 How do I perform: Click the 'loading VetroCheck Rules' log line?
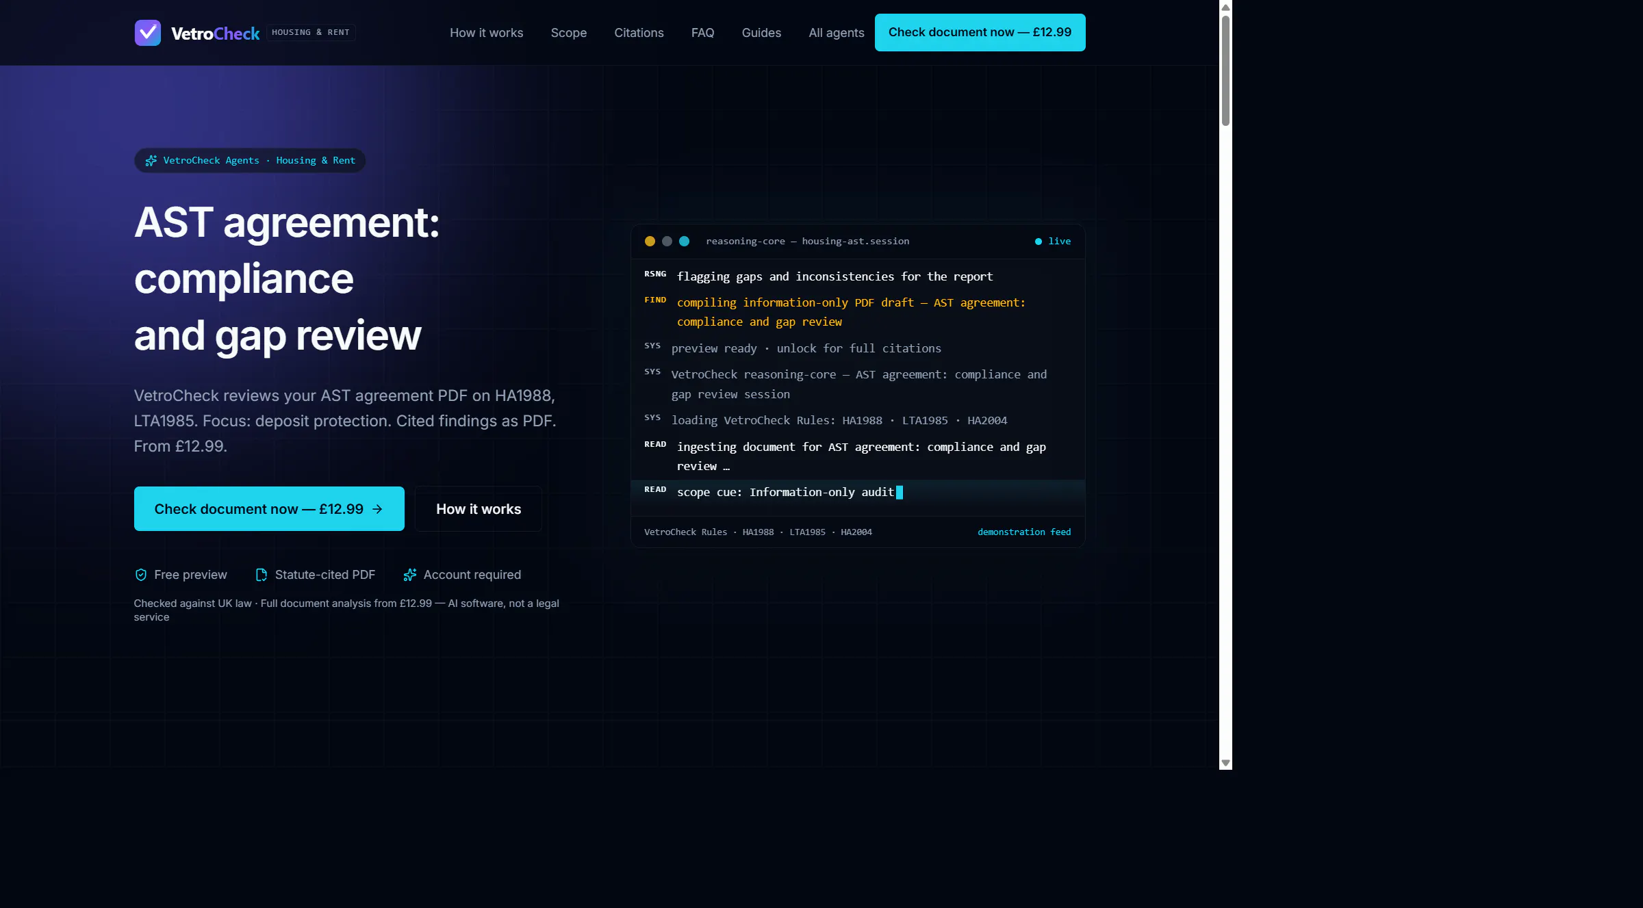(839, 420)
